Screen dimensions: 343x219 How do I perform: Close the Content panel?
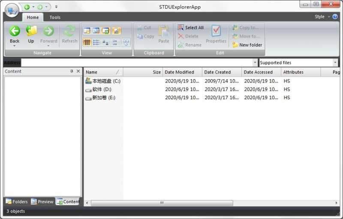pos(78,71)
